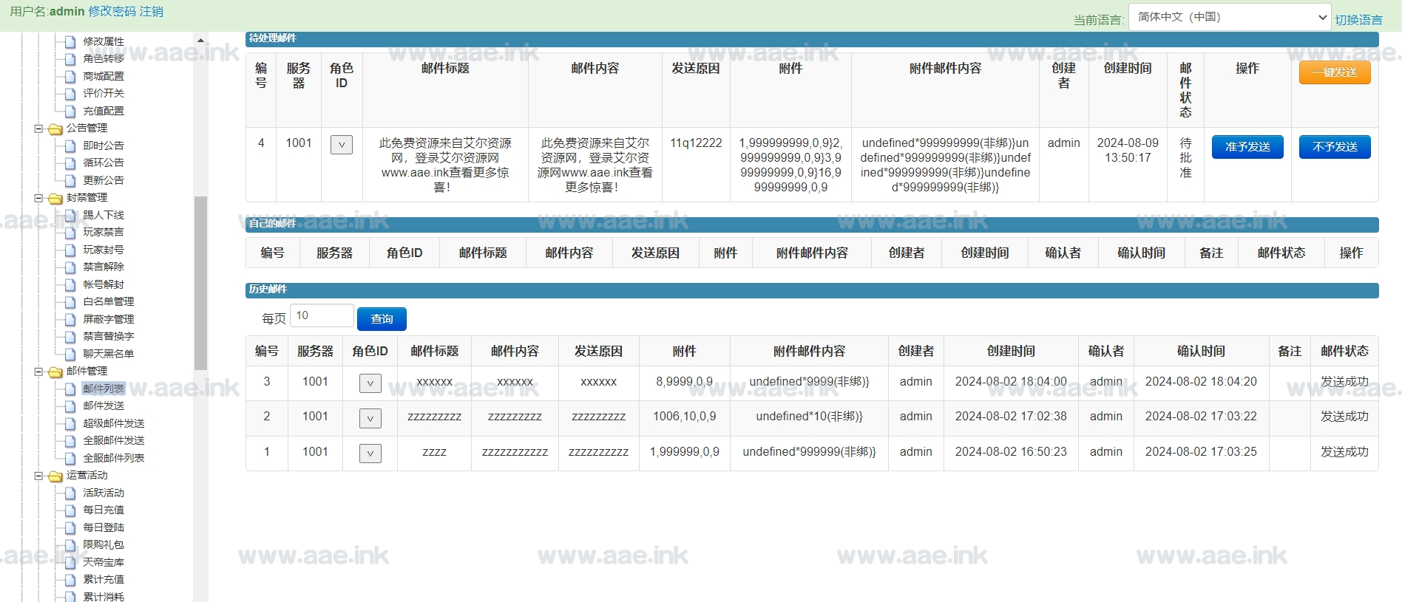Click the page icon beside 超级邮件发送
The height and width of the screenshot is (602, 1402).
[70, 424]
